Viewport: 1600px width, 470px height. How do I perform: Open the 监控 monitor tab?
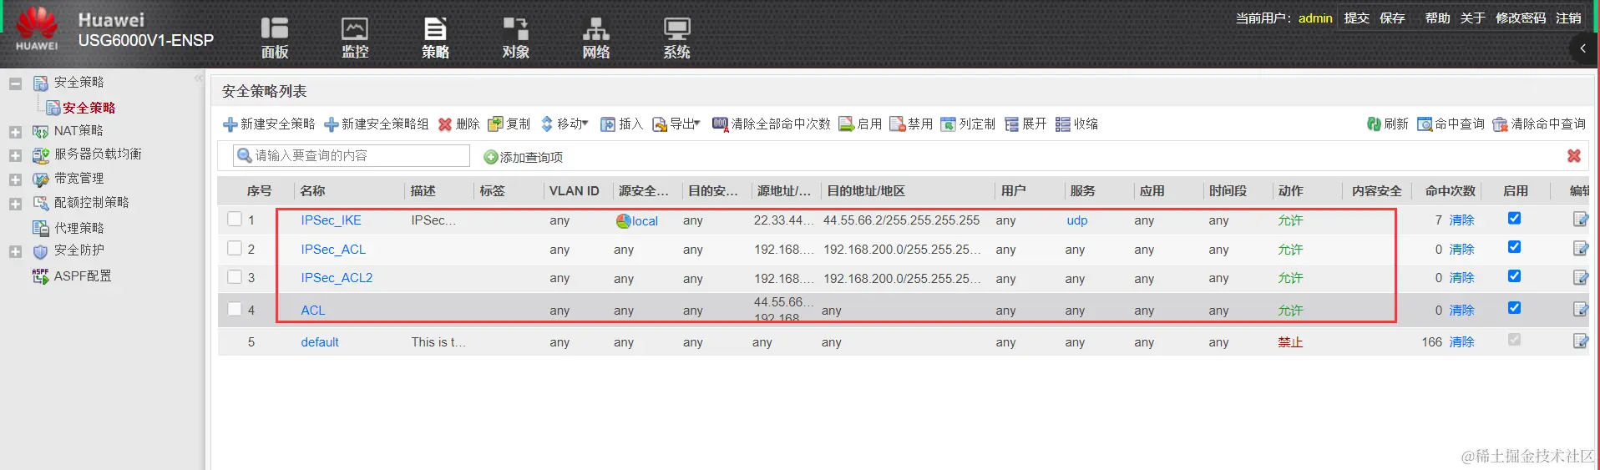tap(355, 38)
